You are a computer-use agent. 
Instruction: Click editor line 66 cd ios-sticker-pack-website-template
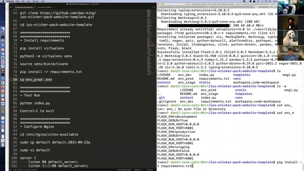coord(56,25)
